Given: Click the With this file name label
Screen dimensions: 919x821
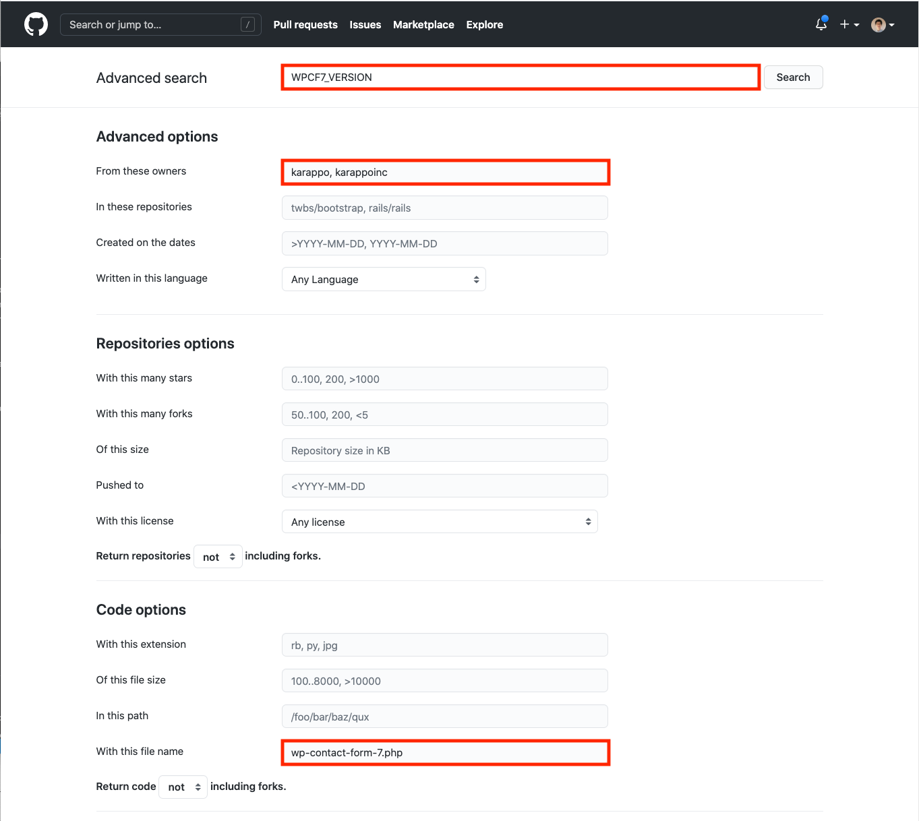Looking at the screenshot, I should (x=140, y=752).
